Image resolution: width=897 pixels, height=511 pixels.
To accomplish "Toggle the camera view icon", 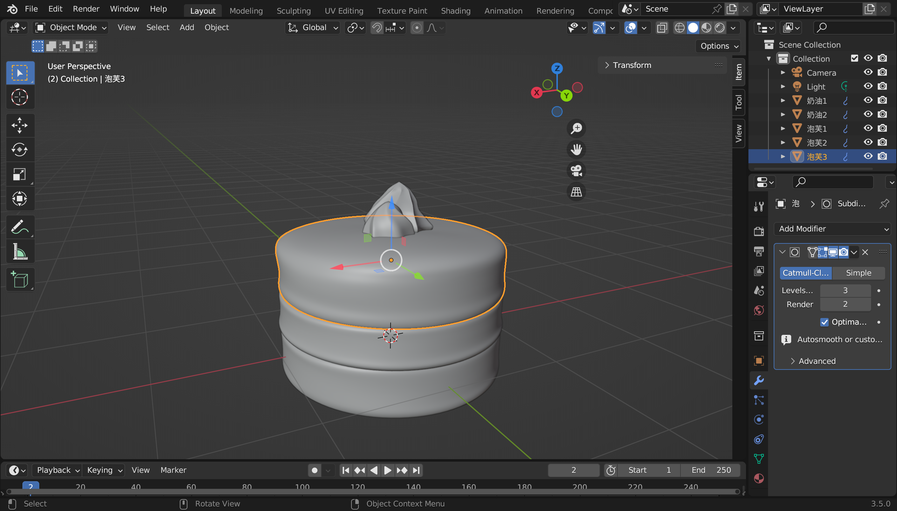I will (x=576, y=171).
